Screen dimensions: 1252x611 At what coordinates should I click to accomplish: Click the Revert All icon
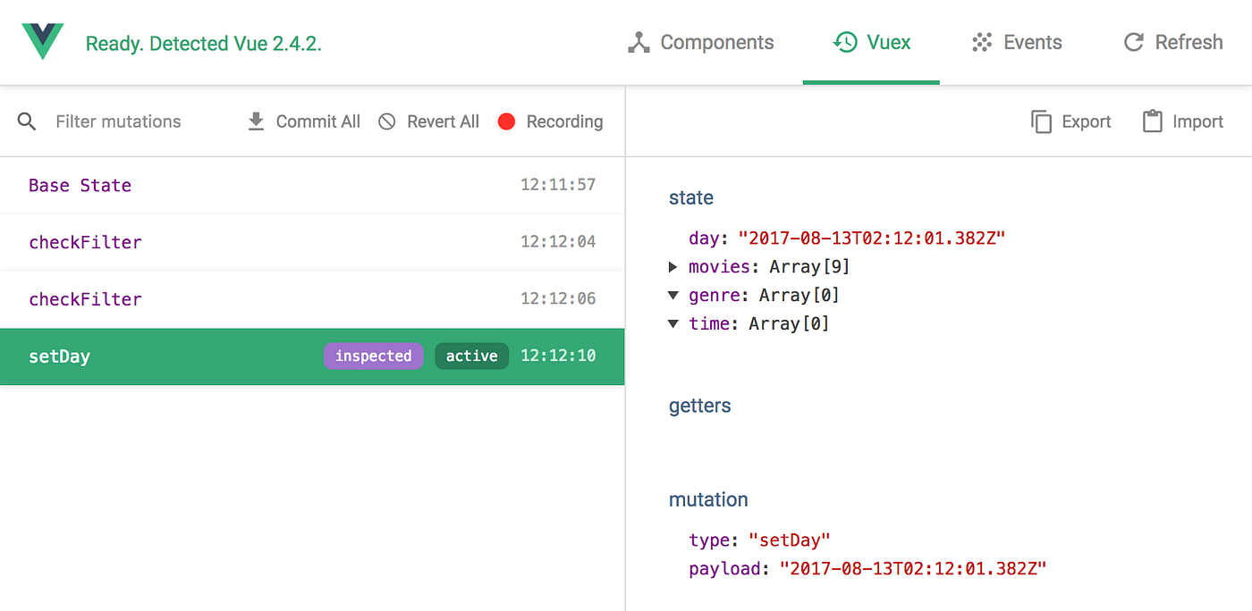point(386,121)
